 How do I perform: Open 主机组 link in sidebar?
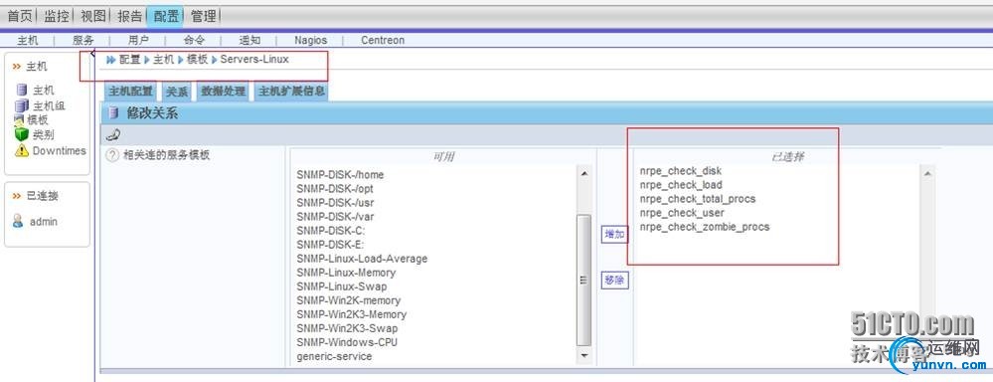(x=49, y=105)
